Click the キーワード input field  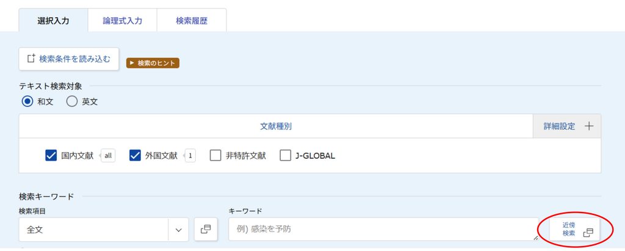tap(383, 230)
